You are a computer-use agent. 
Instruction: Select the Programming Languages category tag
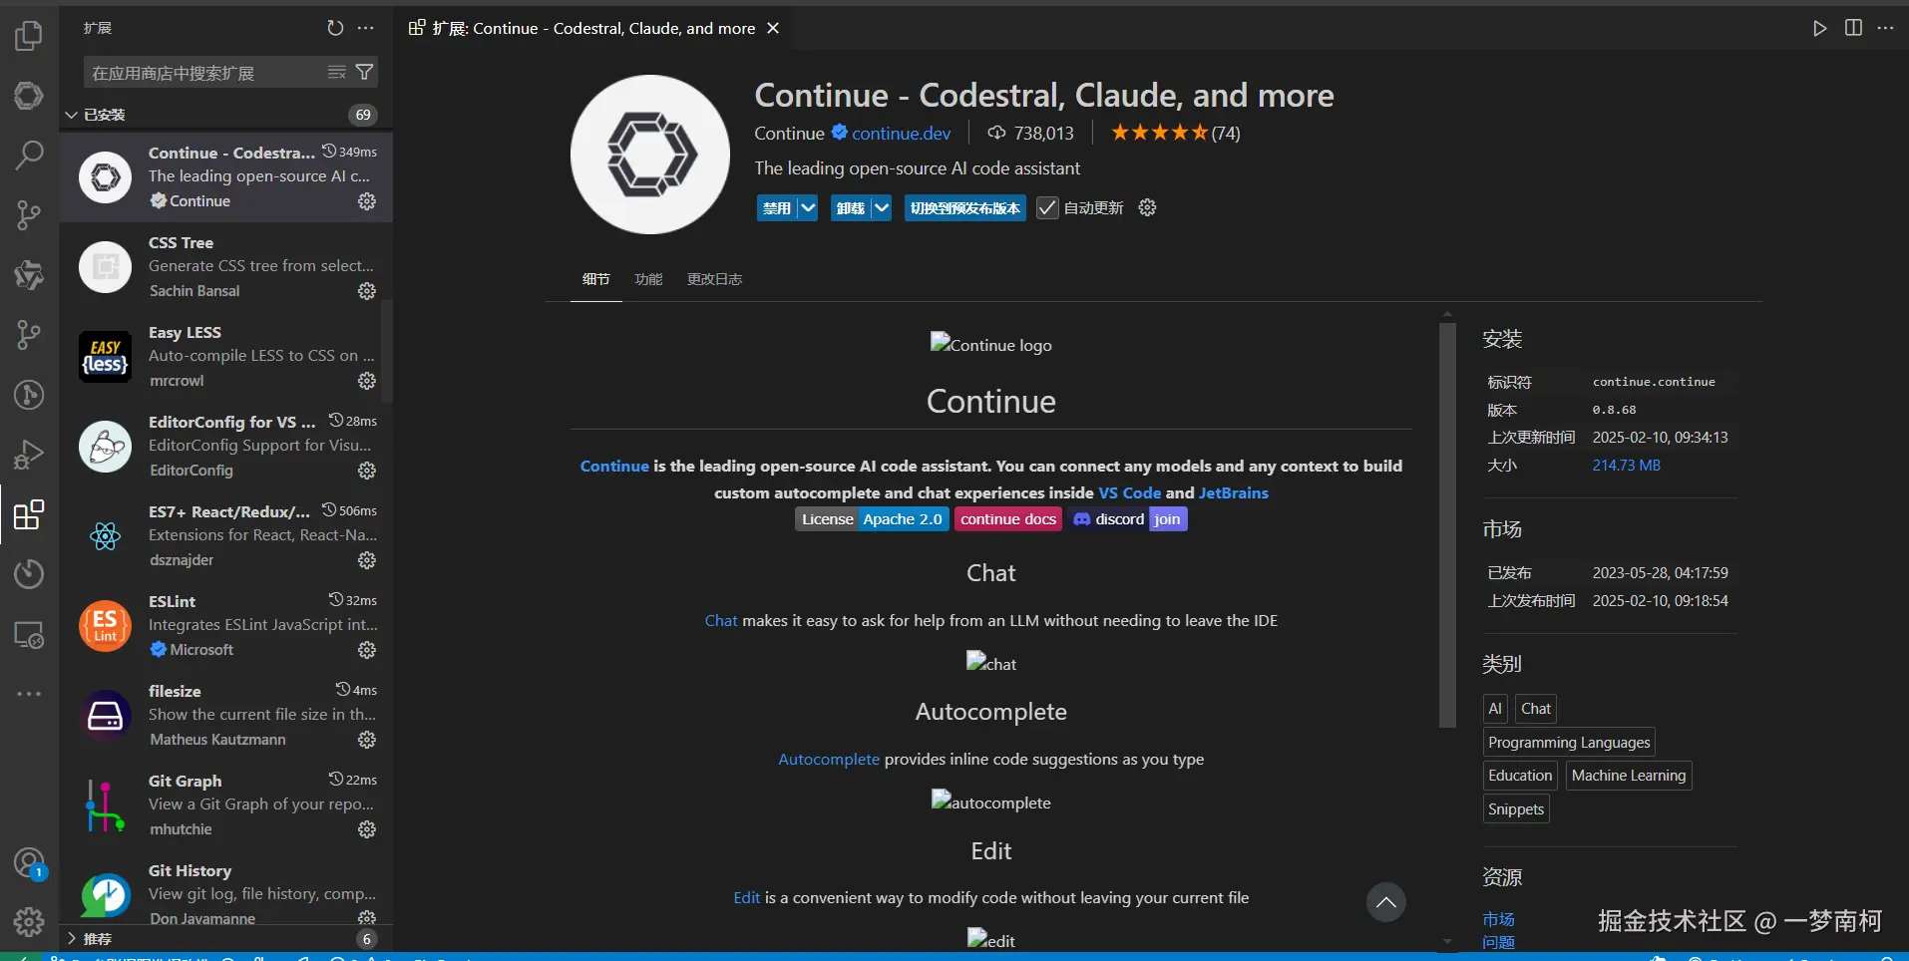(1569, 743)
